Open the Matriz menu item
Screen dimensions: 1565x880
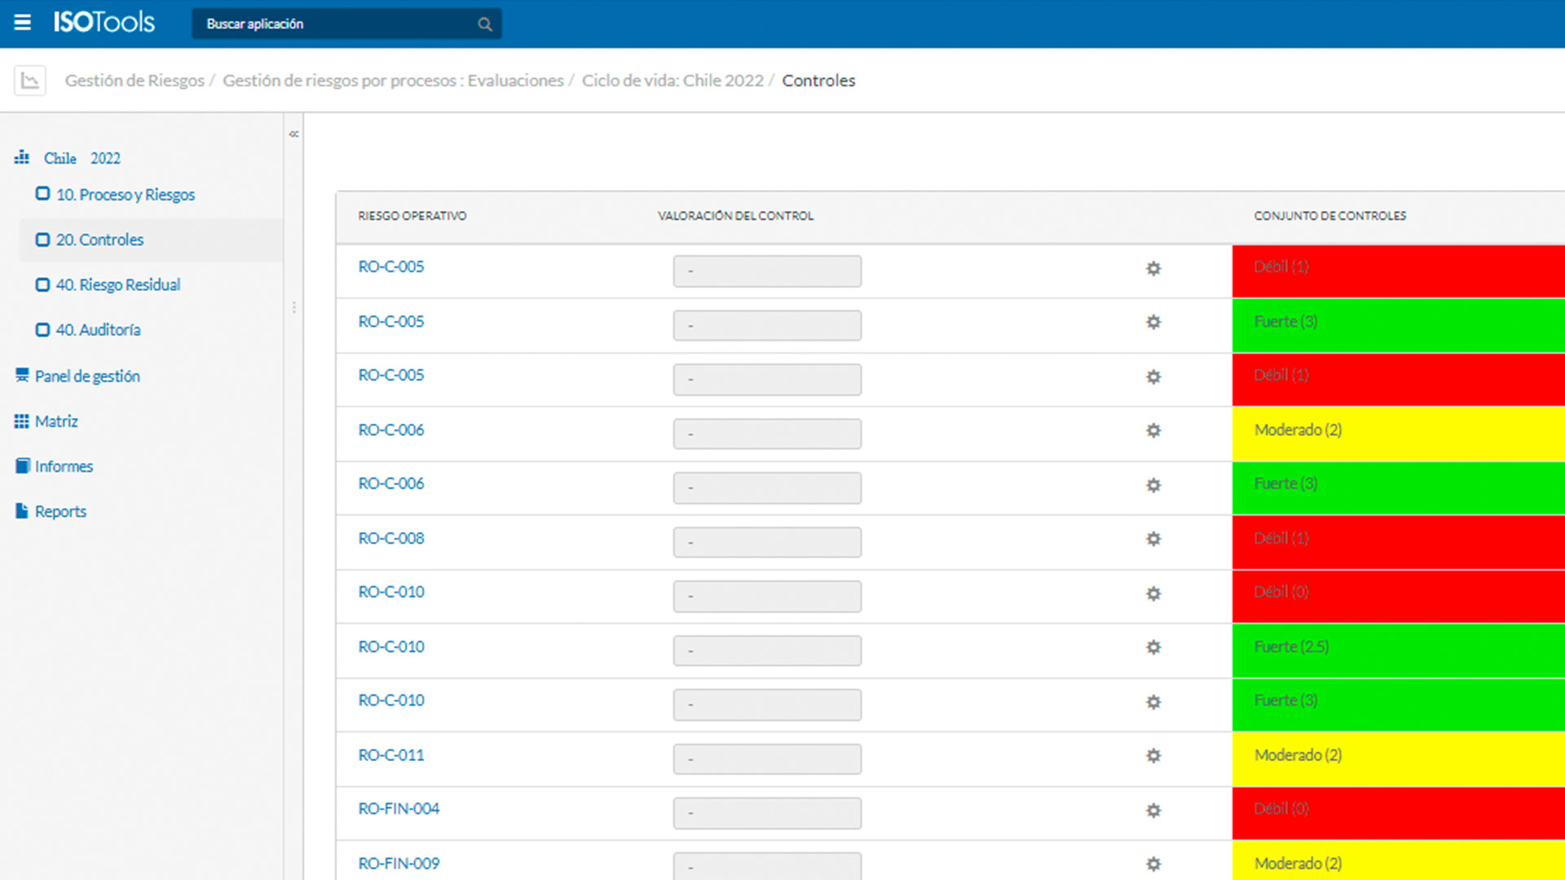[56, 421]
